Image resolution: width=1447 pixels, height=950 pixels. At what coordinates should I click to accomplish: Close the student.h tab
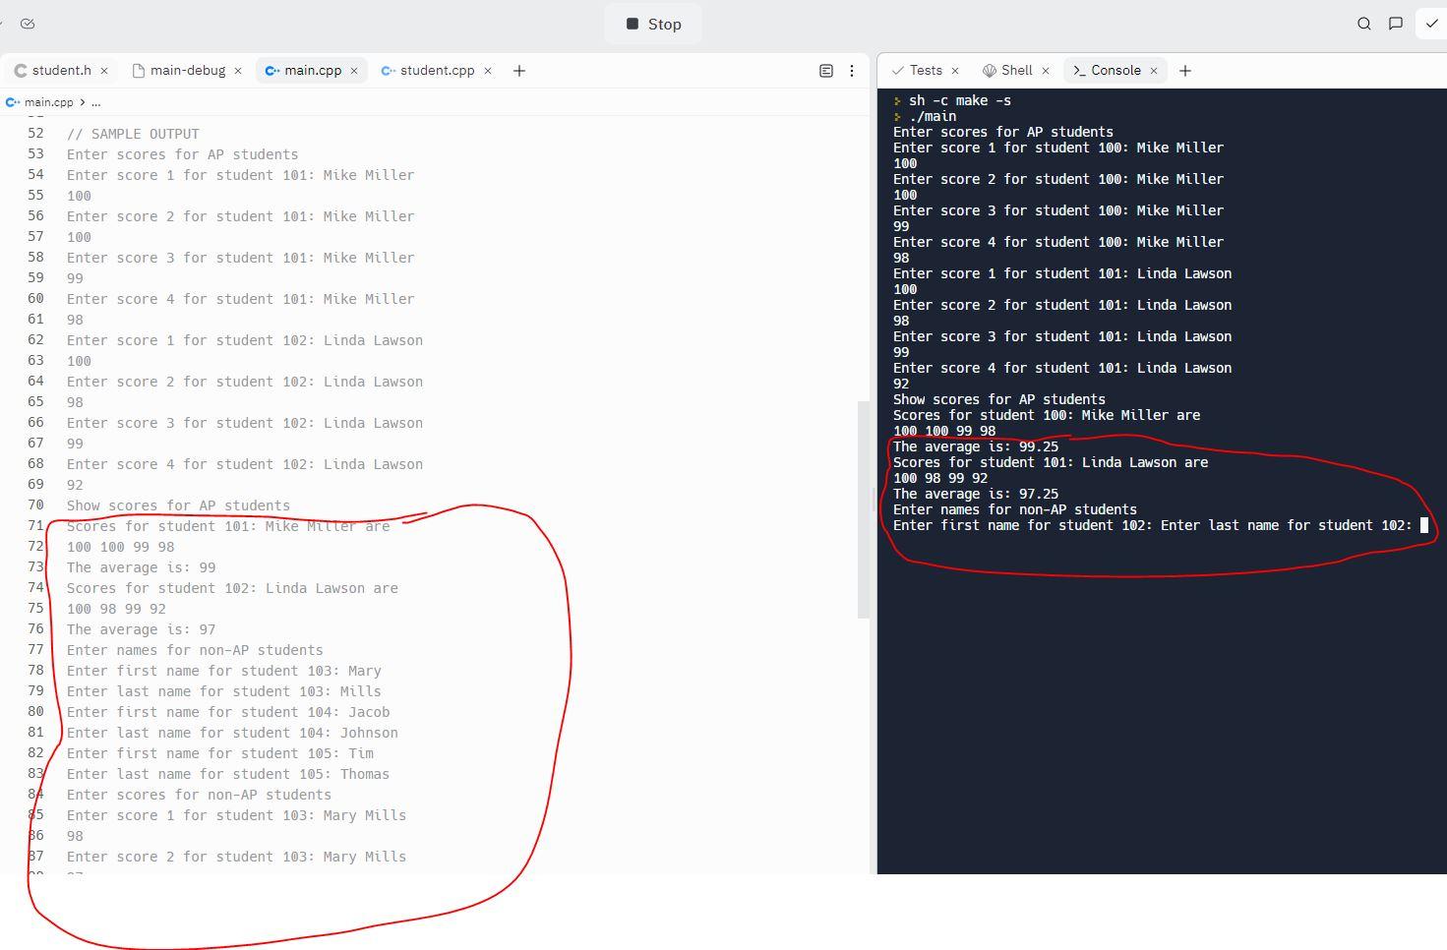pyautogui.click(x=104, y=70)
